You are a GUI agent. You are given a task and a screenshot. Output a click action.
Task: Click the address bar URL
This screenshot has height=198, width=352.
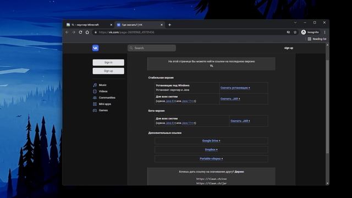[127, 32]
